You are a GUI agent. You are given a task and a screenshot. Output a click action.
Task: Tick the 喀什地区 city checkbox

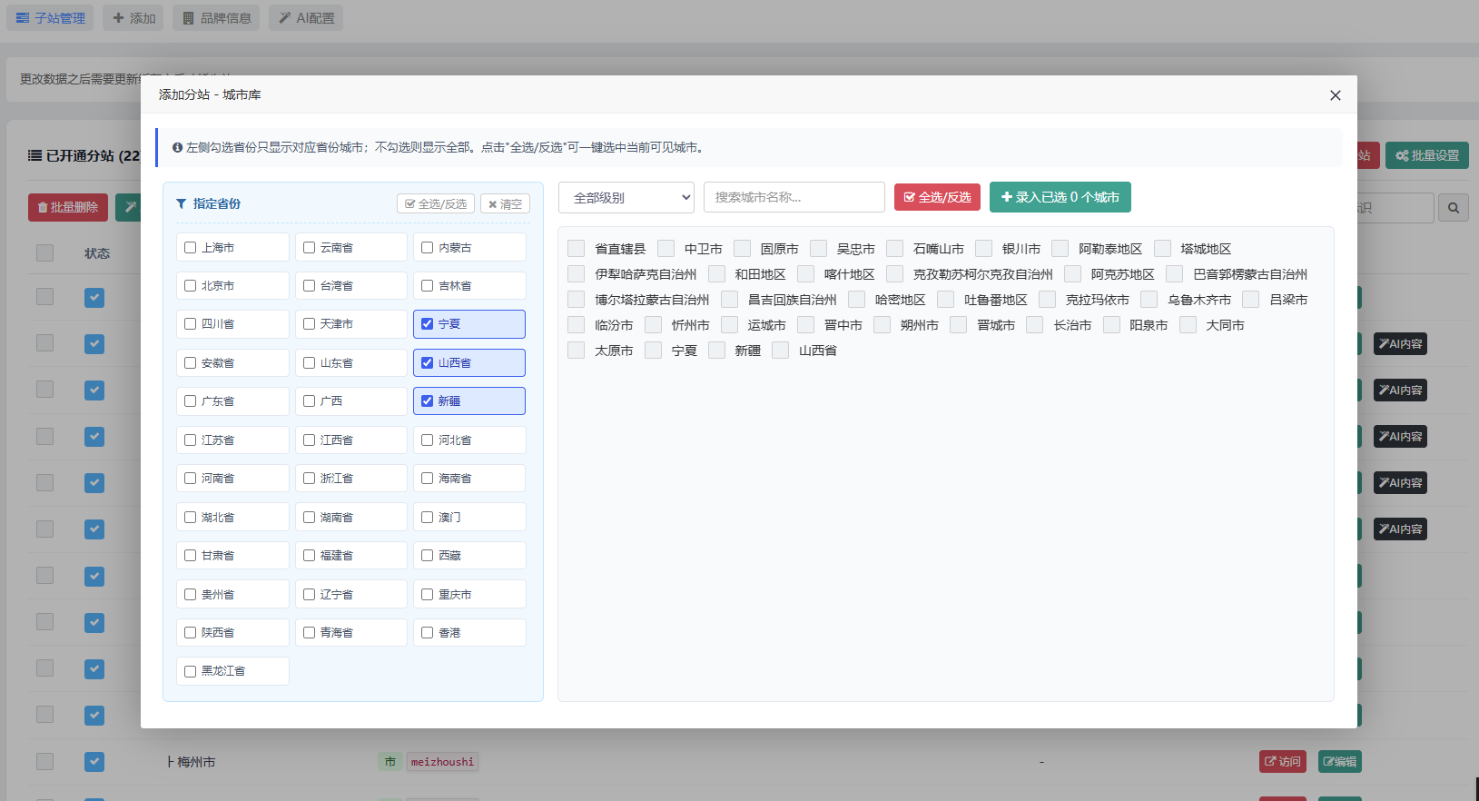point(805,274)
